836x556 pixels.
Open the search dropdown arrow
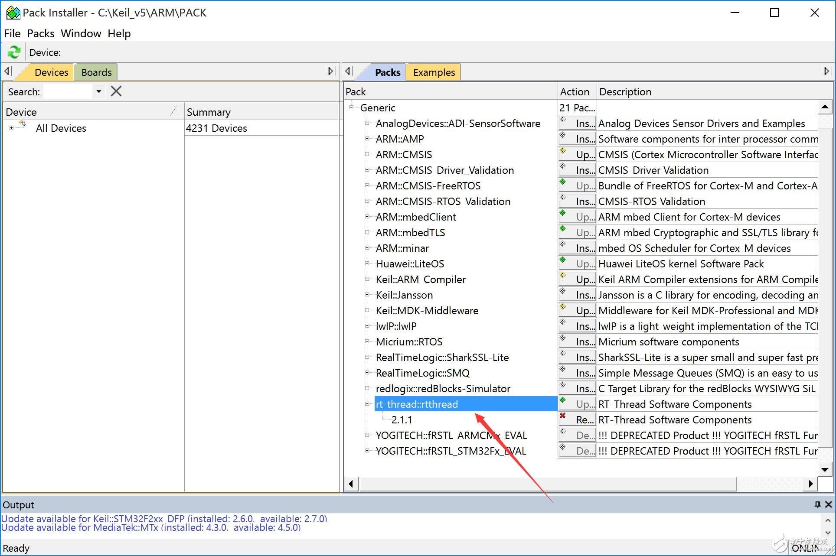(99, 91)
